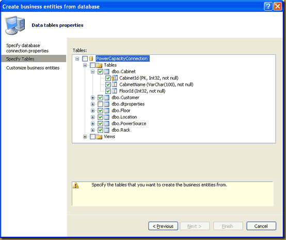Uncheck the CabinetId column checkbox
286x240 pixels.
108,78
